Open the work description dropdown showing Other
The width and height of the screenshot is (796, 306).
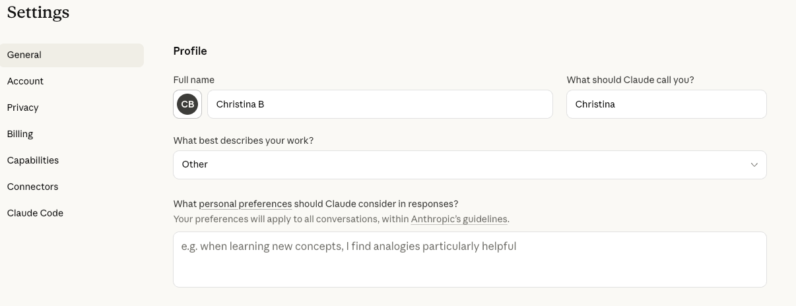pyautogui.click(x=462, y=165)
